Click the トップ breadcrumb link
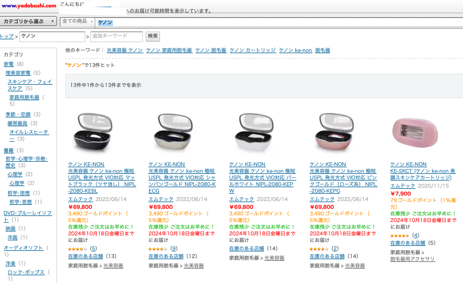463x283 pixels. 7,37
